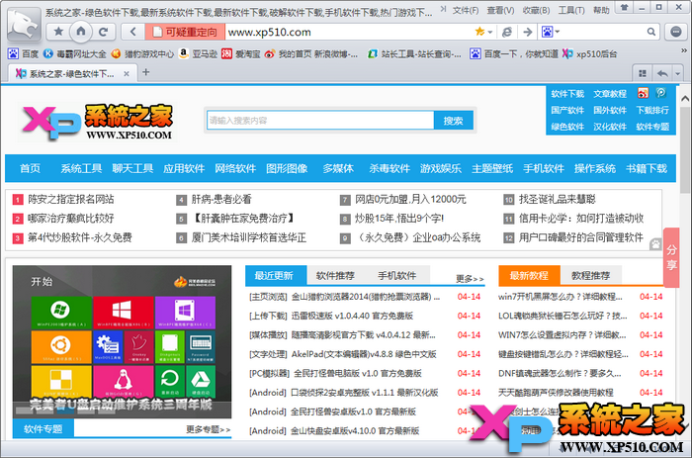Open 下载排行 link in header box
The width and height of the screenshot is (692, 458).
[x=652, y=110]
